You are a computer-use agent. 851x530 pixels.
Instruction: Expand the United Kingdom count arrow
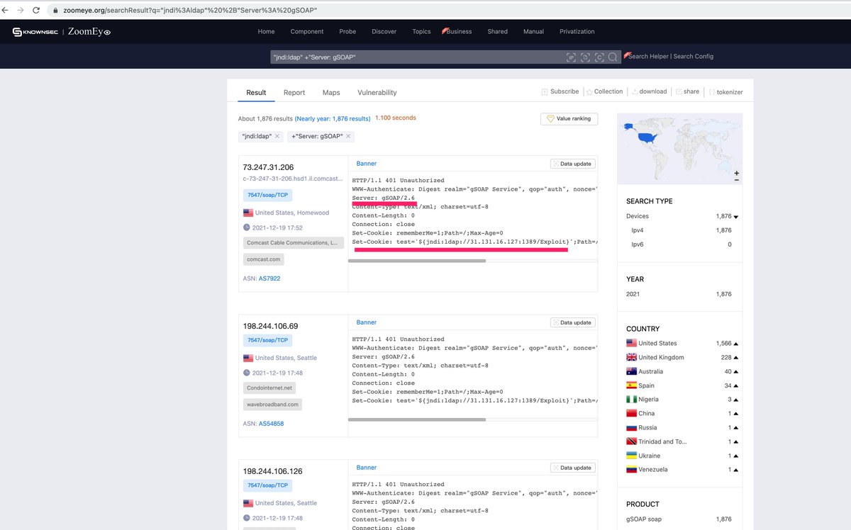pos(736,357)
